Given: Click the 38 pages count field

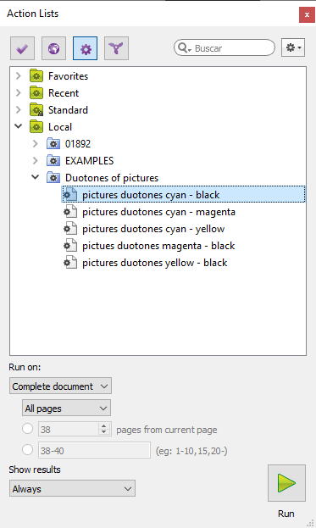Looking at the screenshot, I should pos(69,429).
